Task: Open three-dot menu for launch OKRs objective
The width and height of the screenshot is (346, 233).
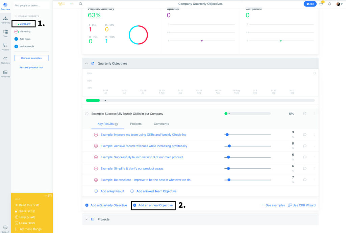Action: click(x=314, y=114)
